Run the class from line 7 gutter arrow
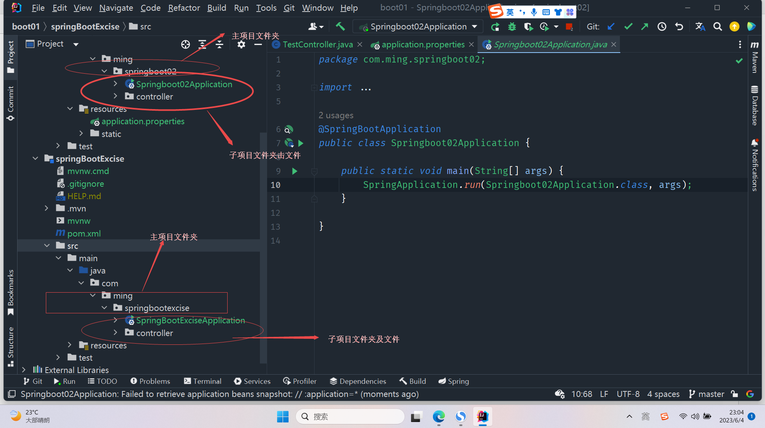Viewport: 765px width, 428px height. tap(301, 143)
